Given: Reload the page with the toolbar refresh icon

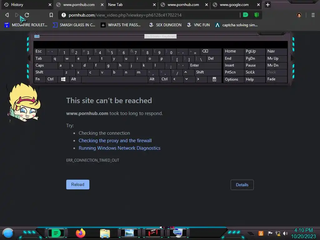Looking at the screenshot, I should tap(27, 15).
